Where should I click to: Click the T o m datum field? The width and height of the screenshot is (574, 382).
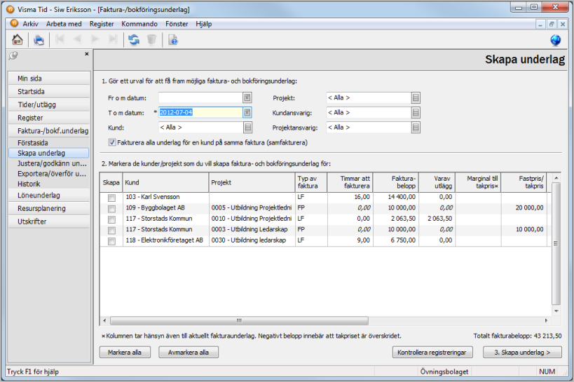click(200, 112)
